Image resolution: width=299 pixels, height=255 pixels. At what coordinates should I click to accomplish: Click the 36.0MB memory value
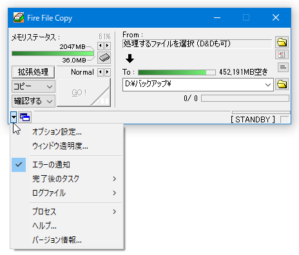tap(74, 60)
